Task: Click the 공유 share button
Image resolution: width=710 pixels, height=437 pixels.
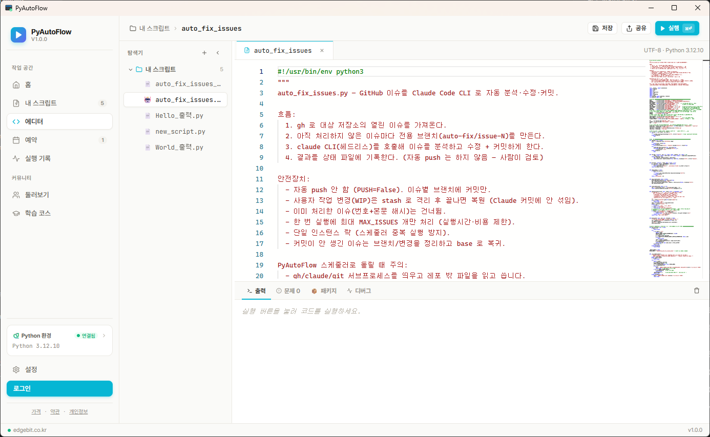Action: pos(636,28)
